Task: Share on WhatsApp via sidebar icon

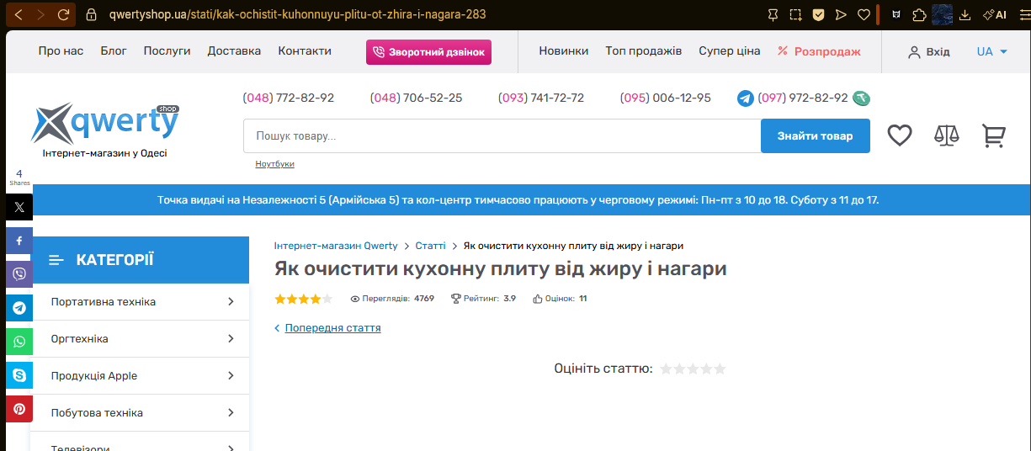Action: pyautogui.click(x=19, y=342)
